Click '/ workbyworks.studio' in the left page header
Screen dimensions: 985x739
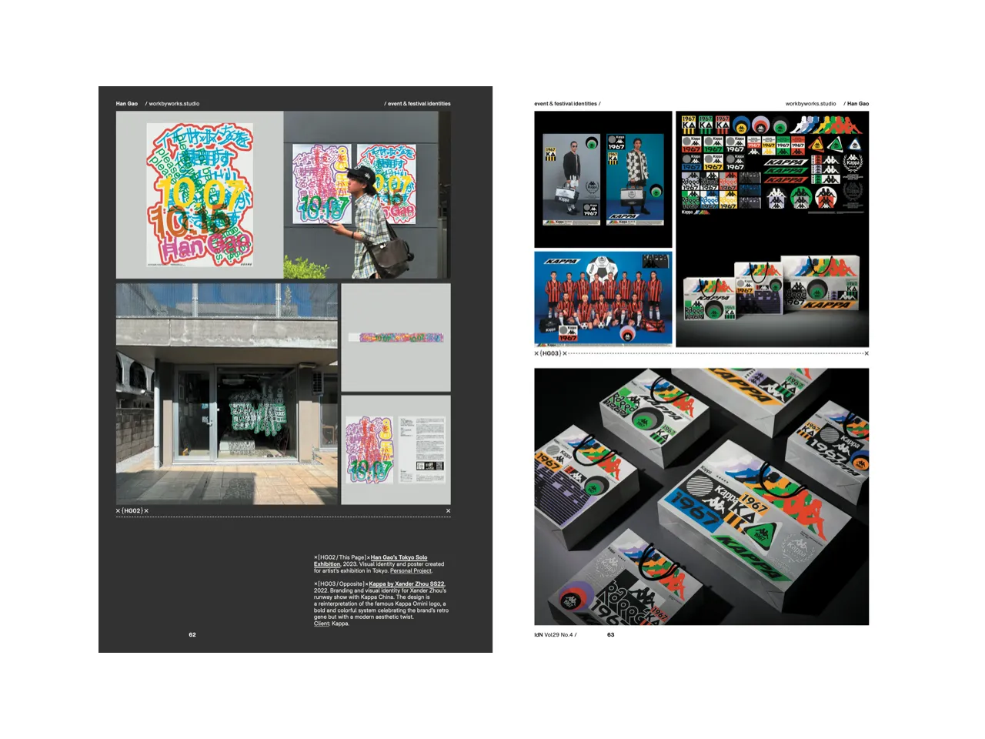pos(172,103)
